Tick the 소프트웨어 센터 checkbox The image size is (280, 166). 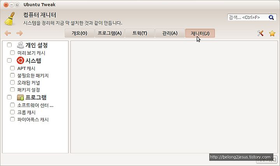click(x=12, y=105)
